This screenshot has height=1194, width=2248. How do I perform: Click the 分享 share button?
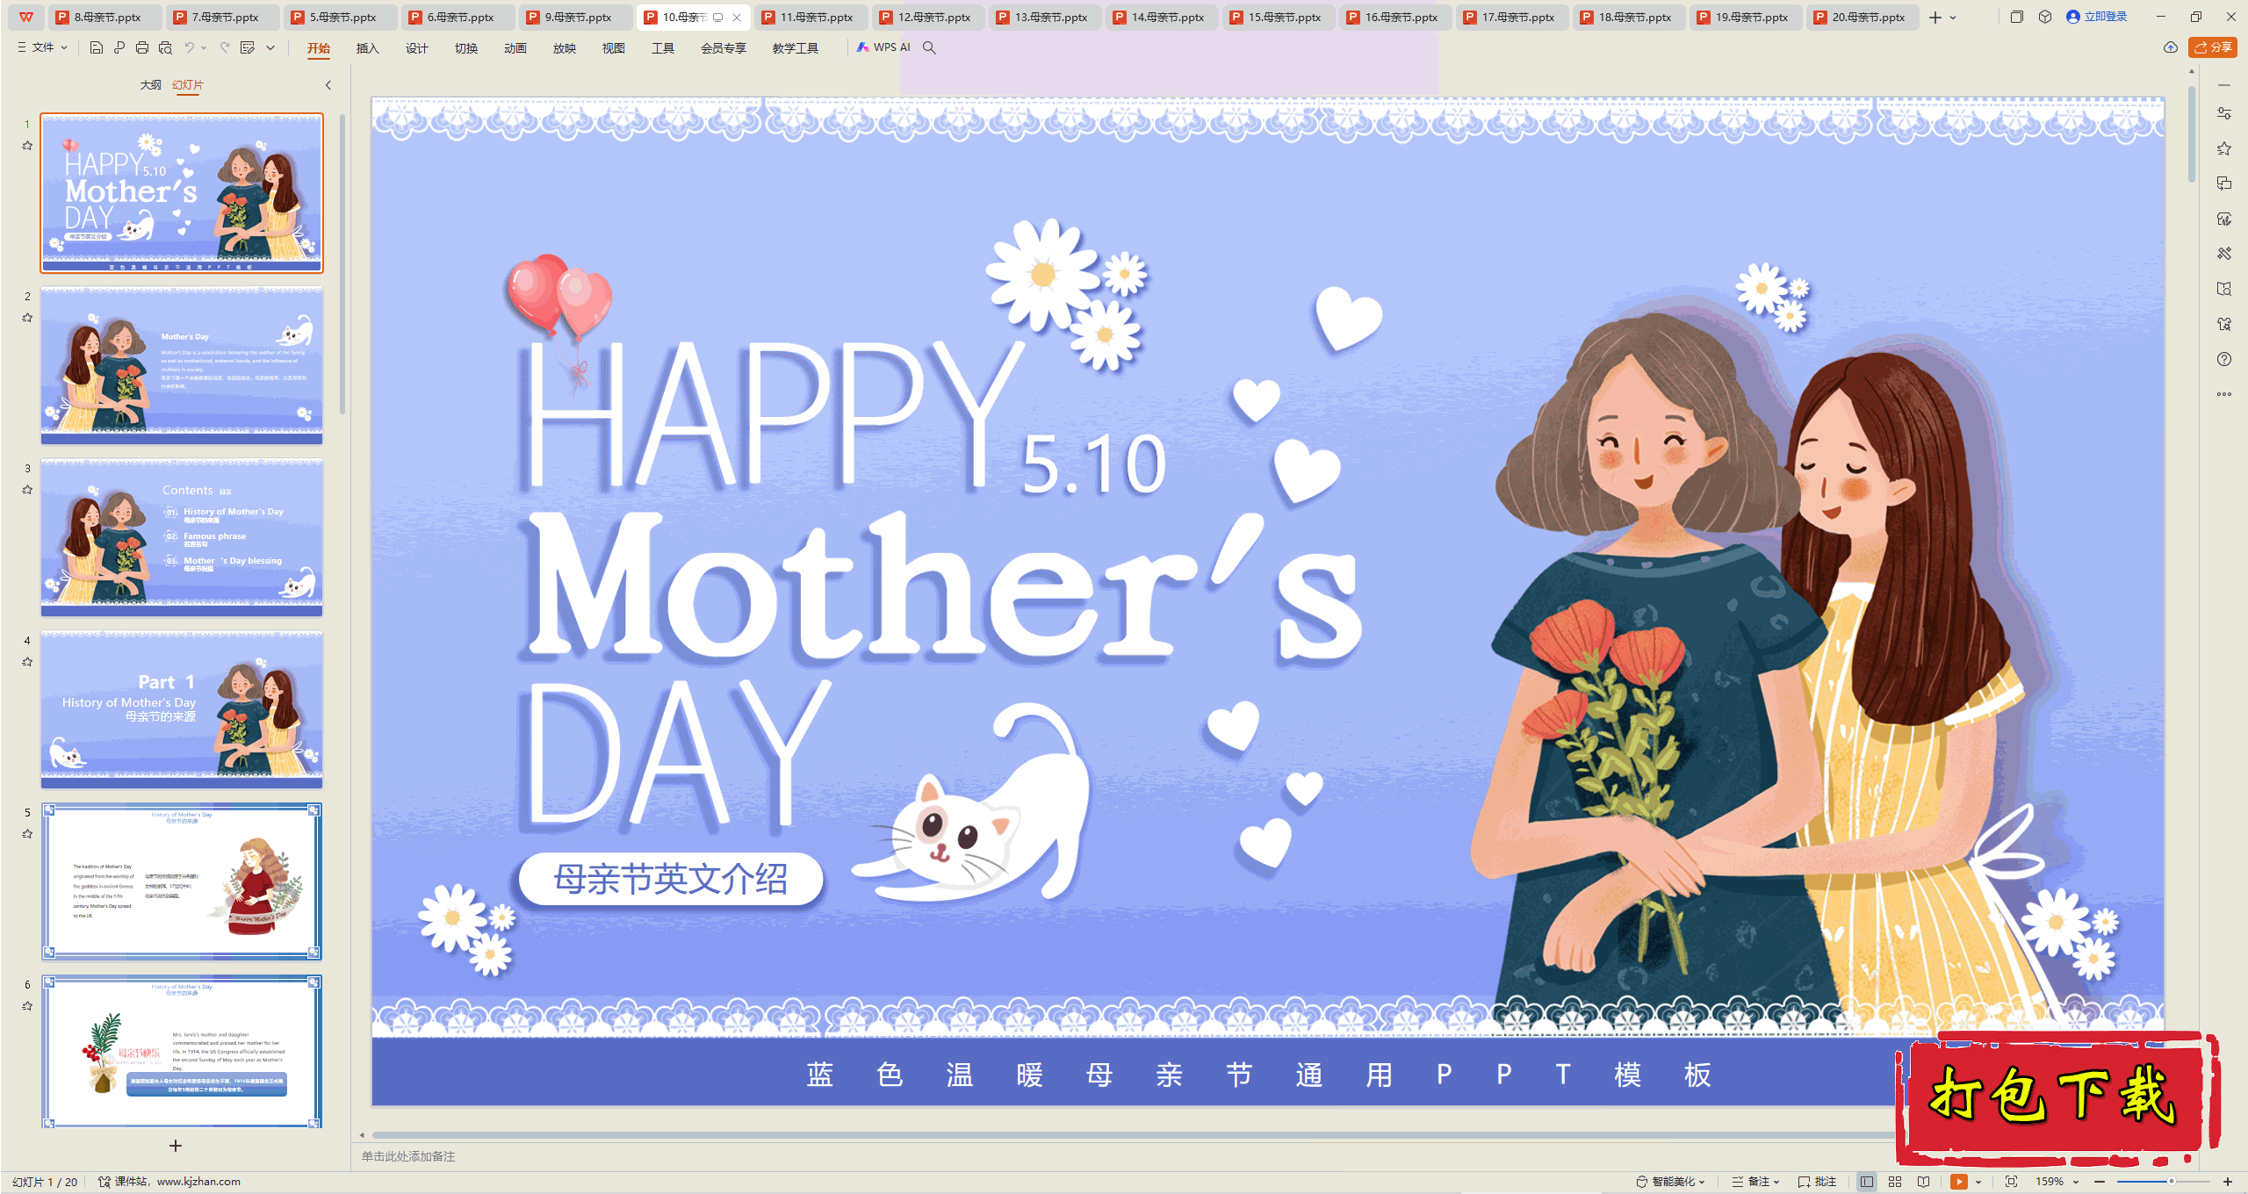tap(2213, 47)
